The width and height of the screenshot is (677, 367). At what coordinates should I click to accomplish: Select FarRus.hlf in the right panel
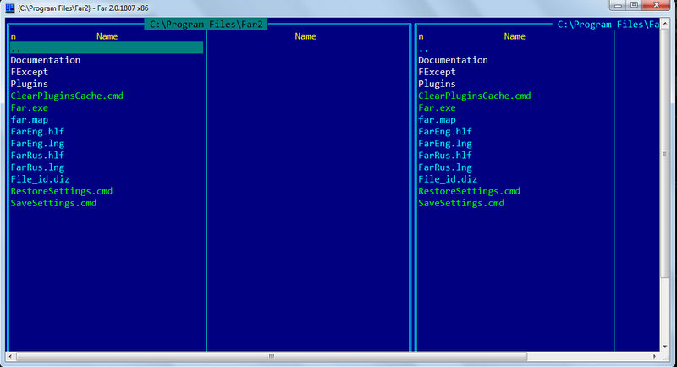point(445,156)
